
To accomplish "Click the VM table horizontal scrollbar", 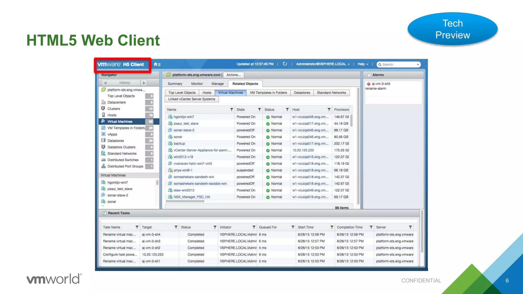I will [x=185, y=201].
